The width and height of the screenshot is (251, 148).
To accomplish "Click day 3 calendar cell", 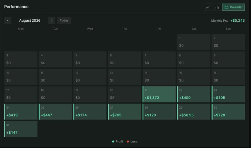I will pos(21,59).
